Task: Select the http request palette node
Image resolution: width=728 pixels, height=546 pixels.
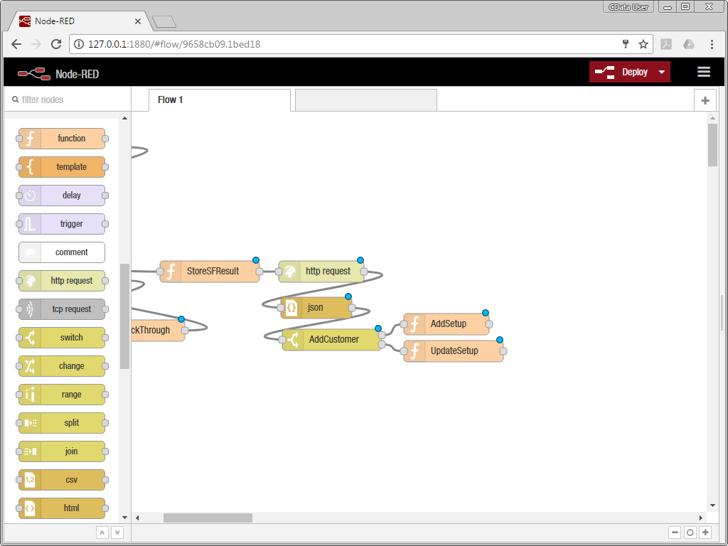Action: click(x=62, y=280)
